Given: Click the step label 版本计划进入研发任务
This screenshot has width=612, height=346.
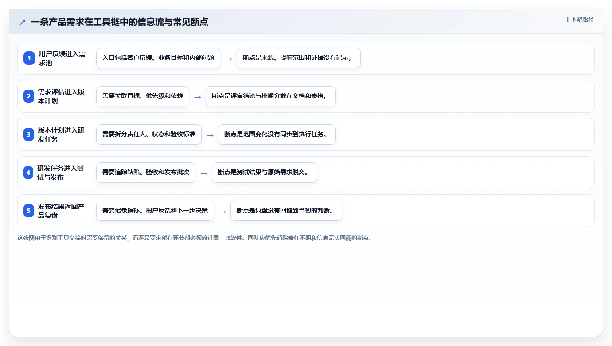Looking at the screenshot, I should click(61, 134).
